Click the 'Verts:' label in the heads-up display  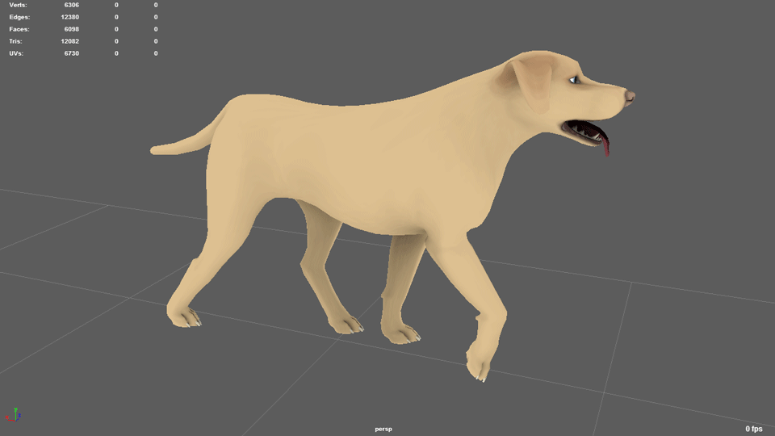pyautogui.click(x=18, y=5)
